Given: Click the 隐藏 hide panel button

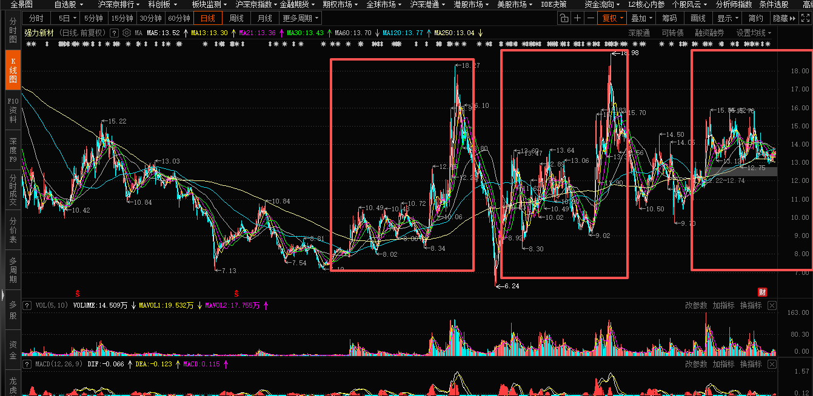Looking at the screenshot, I should pyautogui.click(x=785, y=18).
